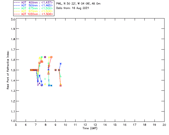Image resolution: width=169 pixels, height=135 pixels.
Task: Select the PML station coordinates header text
Action: [78, 4]
